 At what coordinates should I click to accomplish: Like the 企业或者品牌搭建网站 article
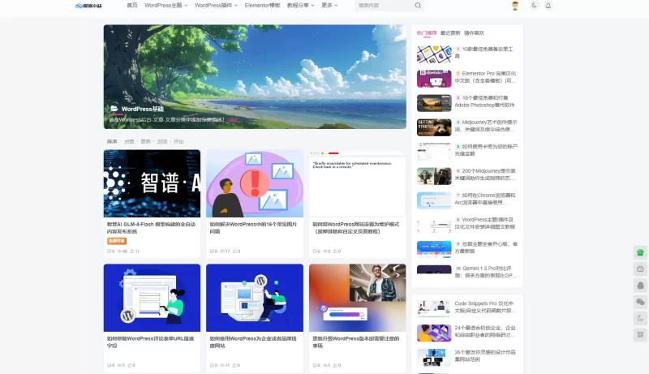pyautogui.click(x=234, y=365)
